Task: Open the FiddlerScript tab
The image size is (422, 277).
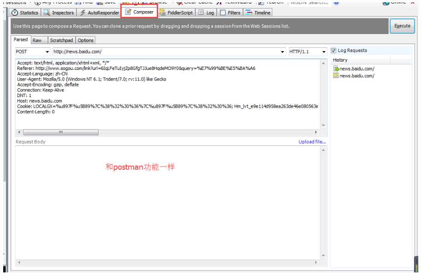Action: tap(176, 12)
